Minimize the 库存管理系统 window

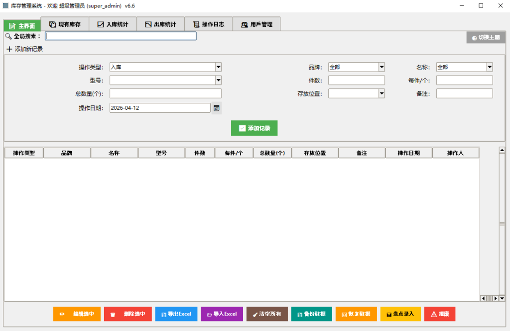coord(462,5)
